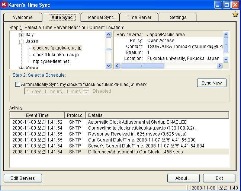
Task: Enable automatic clock sync checkbox
Action: (17, 85)
